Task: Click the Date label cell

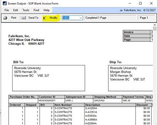Action: [x=137, y=36]
